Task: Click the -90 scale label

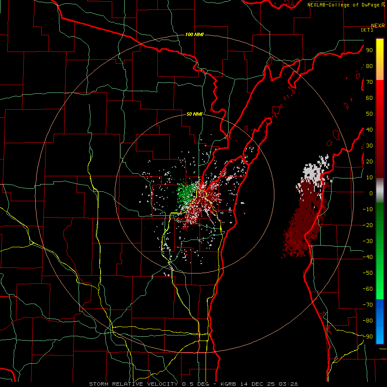Action: pos(368,337)
